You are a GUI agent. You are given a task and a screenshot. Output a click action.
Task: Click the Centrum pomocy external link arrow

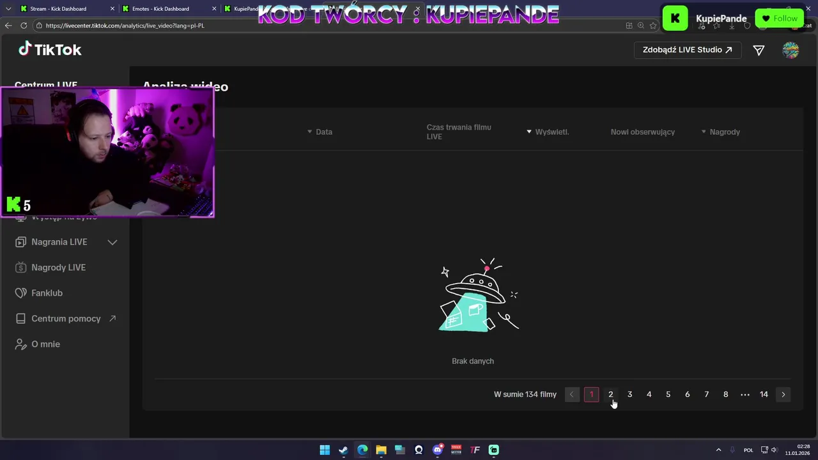(x=112, y=318)
